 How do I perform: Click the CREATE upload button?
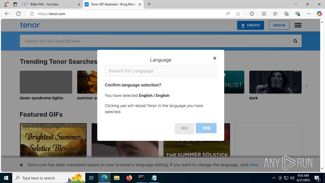click(250, 25)
